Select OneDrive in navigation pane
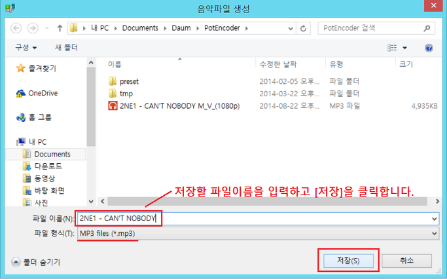The height and width of the screenshot is (279, 447). tap(43, 93)
